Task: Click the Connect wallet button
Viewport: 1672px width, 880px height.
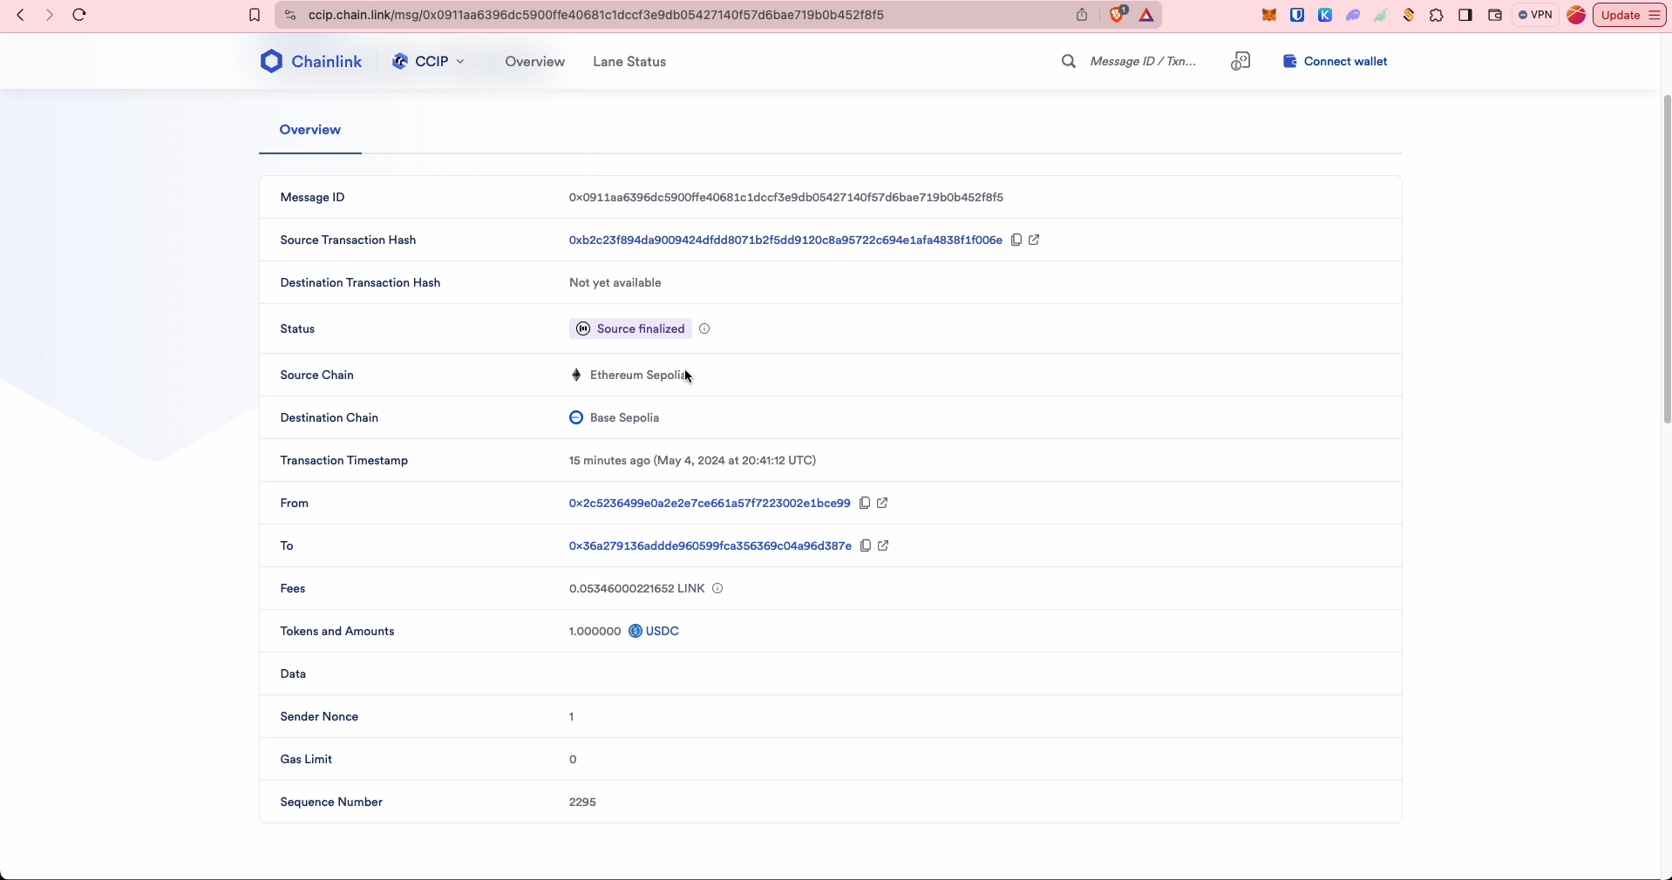Action: (1336, 61)
